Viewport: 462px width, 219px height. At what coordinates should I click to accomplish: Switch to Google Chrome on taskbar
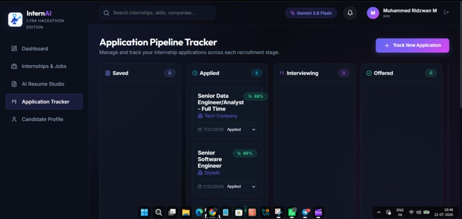tap(213, 212)
